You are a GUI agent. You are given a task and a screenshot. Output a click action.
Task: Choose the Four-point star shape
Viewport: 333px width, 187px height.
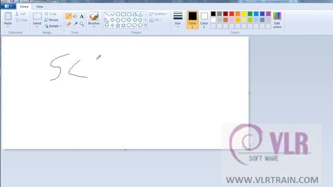point(112,25)
